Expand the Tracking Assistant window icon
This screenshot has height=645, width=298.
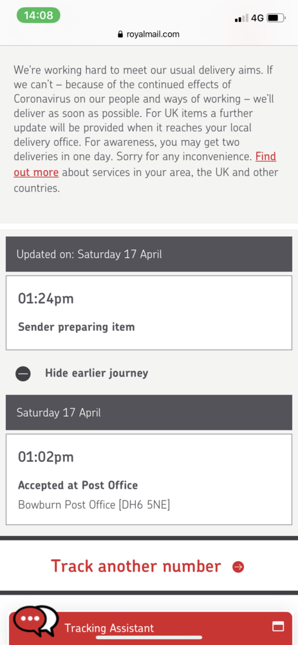(278, 626)
